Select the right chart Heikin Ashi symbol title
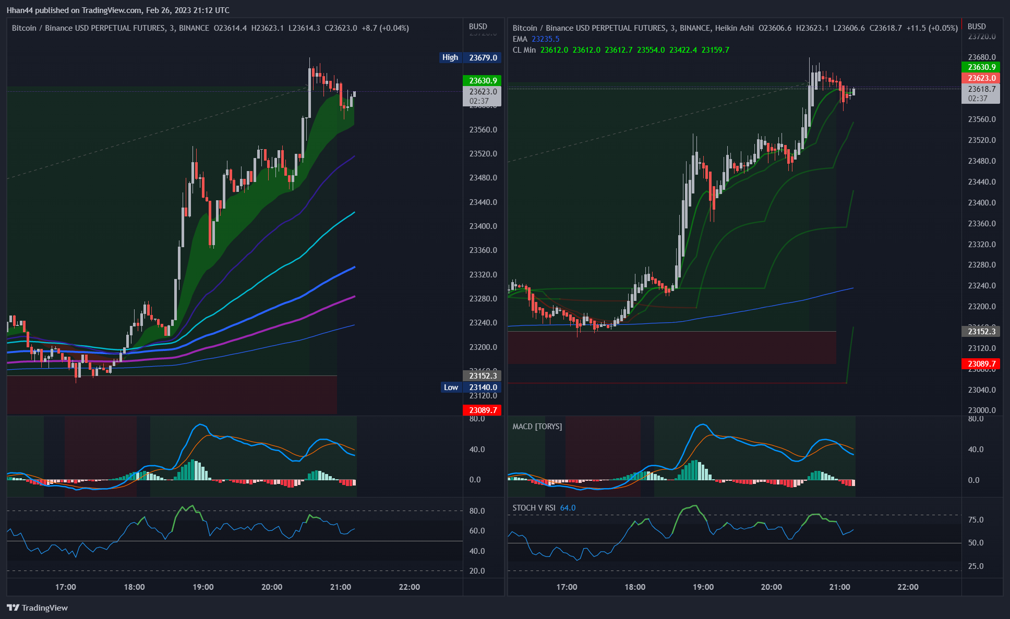The height and width of the screenshot is (619, 1010). pyautogui.click(x=633, y=28)
